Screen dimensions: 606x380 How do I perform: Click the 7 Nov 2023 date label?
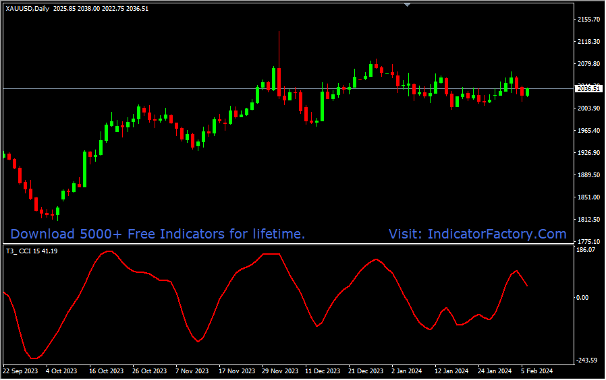[x=192, y=371]
